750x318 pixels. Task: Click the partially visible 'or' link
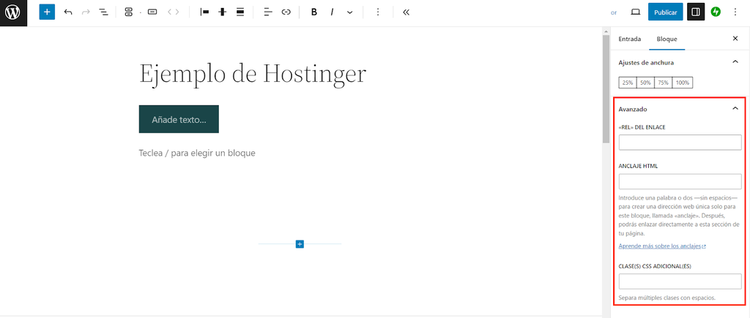point(614,13)
